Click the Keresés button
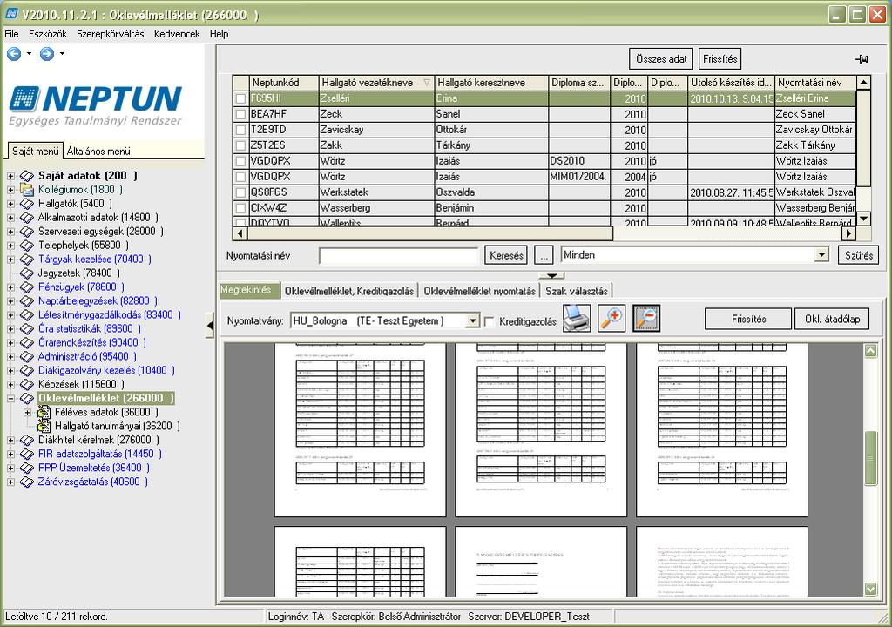The image size is (892, 627). pyautogui.click(x=506, y=255)
